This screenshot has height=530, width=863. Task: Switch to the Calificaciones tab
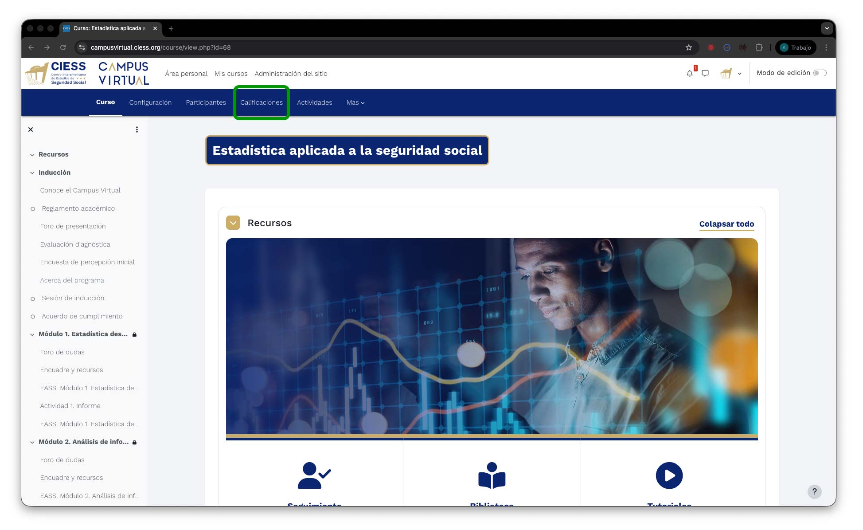pos(262,102)
